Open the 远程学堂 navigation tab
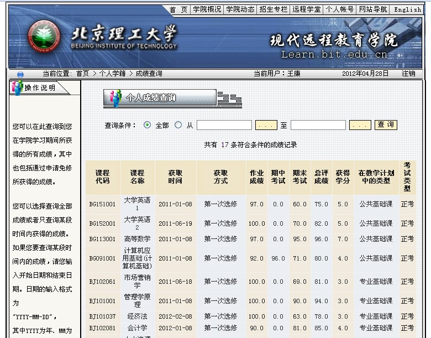The height and width of the screenshot is (338, 431). [307, 9]
